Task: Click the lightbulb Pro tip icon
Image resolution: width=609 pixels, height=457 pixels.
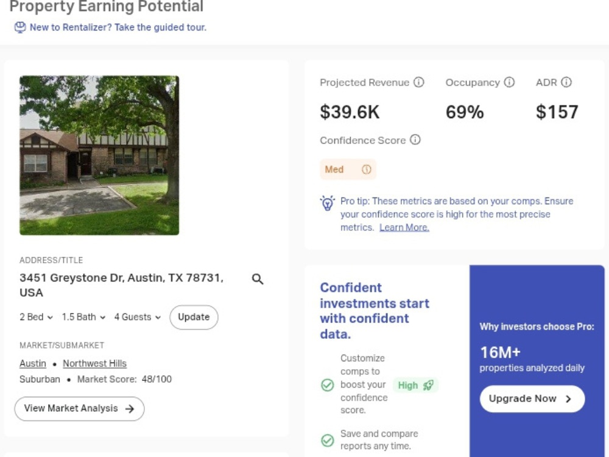Action: tap(328, 203)
